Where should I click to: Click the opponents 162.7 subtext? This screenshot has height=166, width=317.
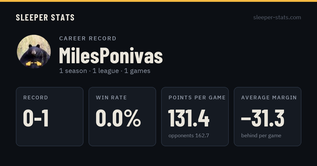pos(189,136)
